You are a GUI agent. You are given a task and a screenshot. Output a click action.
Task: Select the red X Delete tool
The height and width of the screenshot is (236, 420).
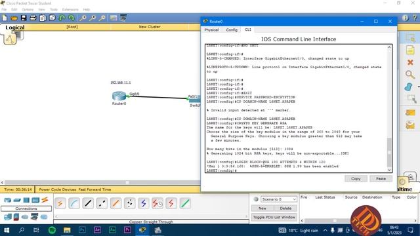(x=410, y=62)
